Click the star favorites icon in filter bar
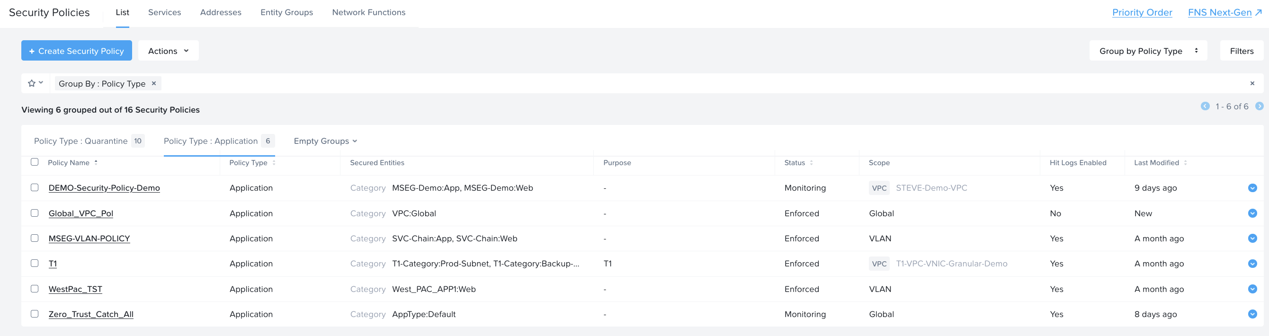The height and width of the screenshot is (336, 1269). 32,83
